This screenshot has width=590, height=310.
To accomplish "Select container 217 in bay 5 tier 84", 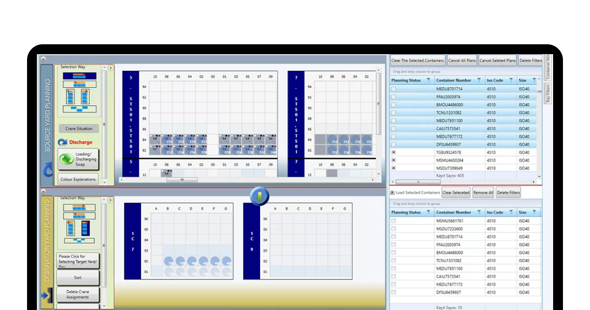I will pyautogui.click(x=202, y=140).
